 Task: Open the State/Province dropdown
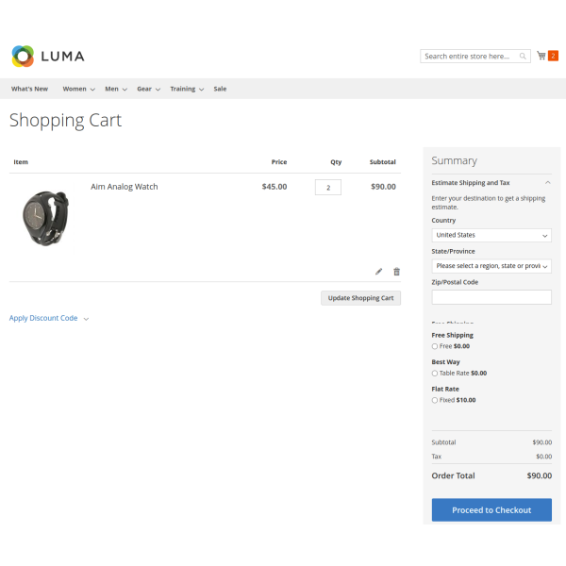[491, 266]
